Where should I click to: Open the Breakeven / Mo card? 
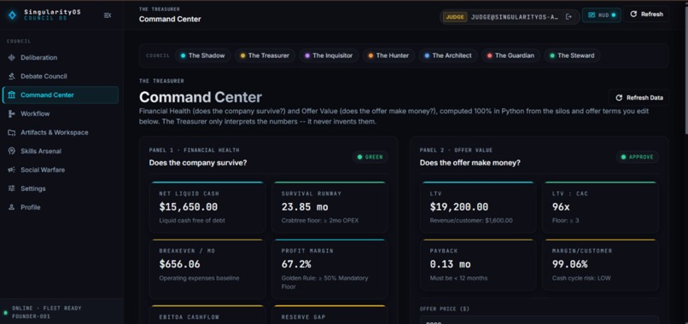[x=207, y=269]
